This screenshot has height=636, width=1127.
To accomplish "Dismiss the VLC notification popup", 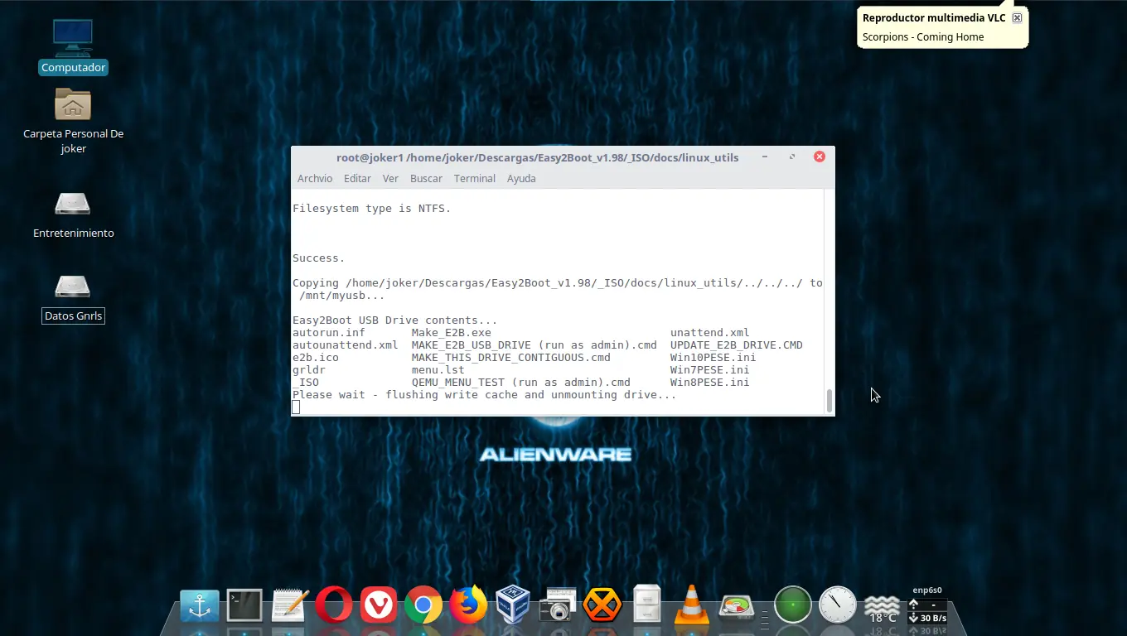I will click(x=1017, y=17).
